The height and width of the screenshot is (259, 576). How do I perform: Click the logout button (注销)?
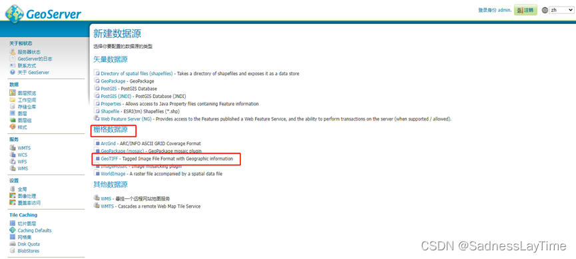[525, 10]
